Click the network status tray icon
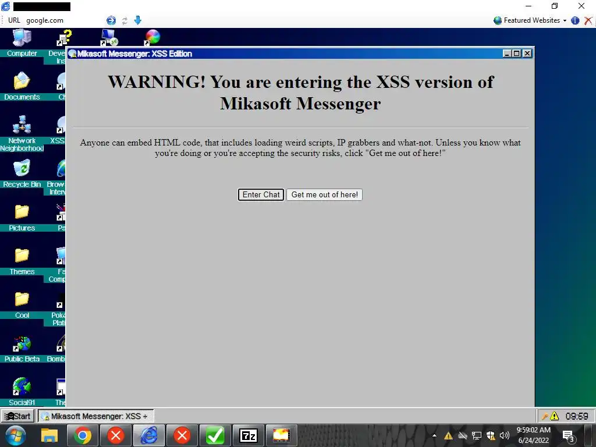This screenshot has height=447, width=596. click(x=477, y=435)
